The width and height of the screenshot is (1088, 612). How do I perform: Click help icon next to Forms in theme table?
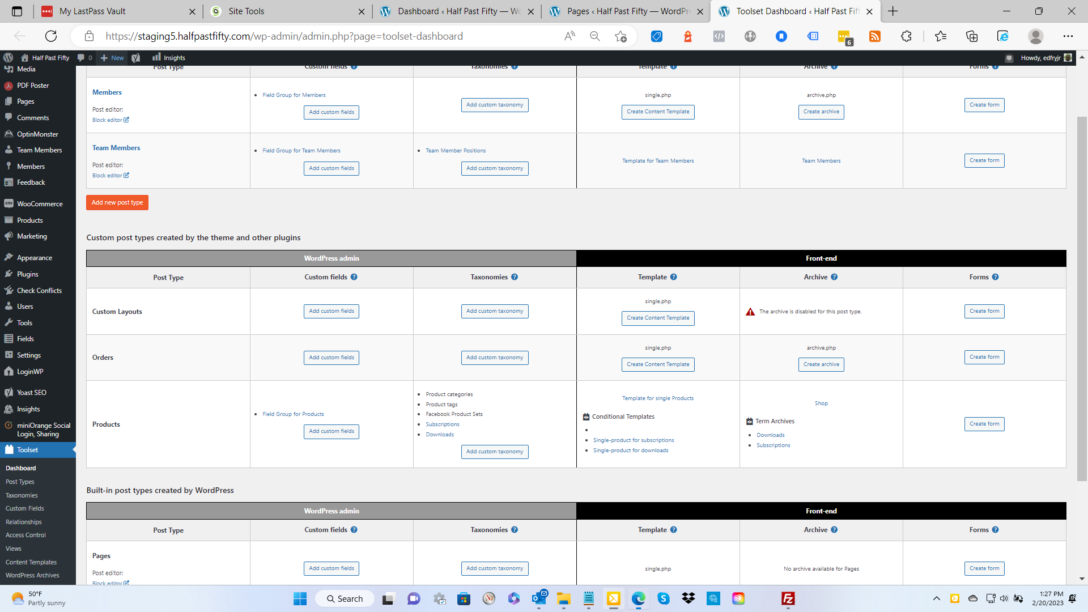(x=996, y=277)
